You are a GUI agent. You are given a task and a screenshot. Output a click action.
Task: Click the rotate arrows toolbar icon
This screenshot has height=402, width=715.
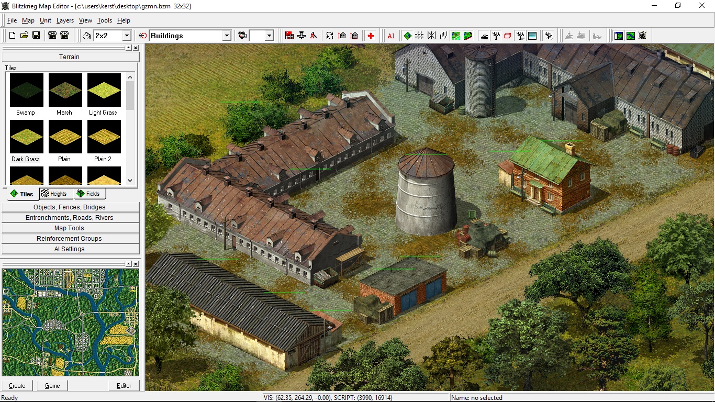tap(330, 36)
